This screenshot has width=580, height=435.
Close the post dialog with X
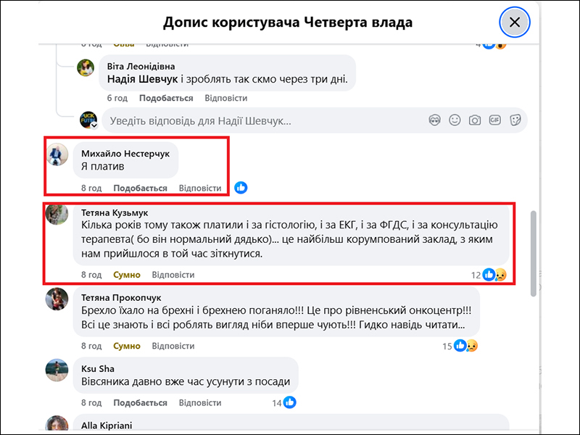(515, 22)
